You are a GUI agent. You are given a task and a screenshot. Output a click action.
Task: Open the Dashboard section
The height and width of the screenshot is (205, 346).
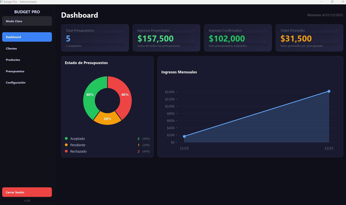[27, 37]
